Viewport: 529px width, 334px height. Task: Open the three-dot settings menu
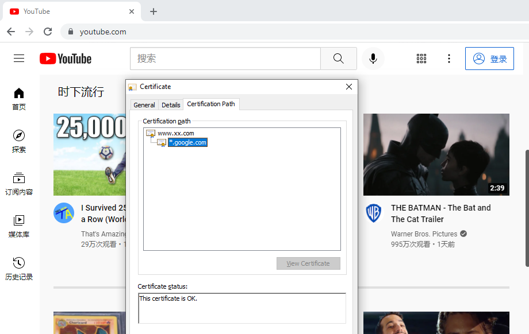coord(448,59)
